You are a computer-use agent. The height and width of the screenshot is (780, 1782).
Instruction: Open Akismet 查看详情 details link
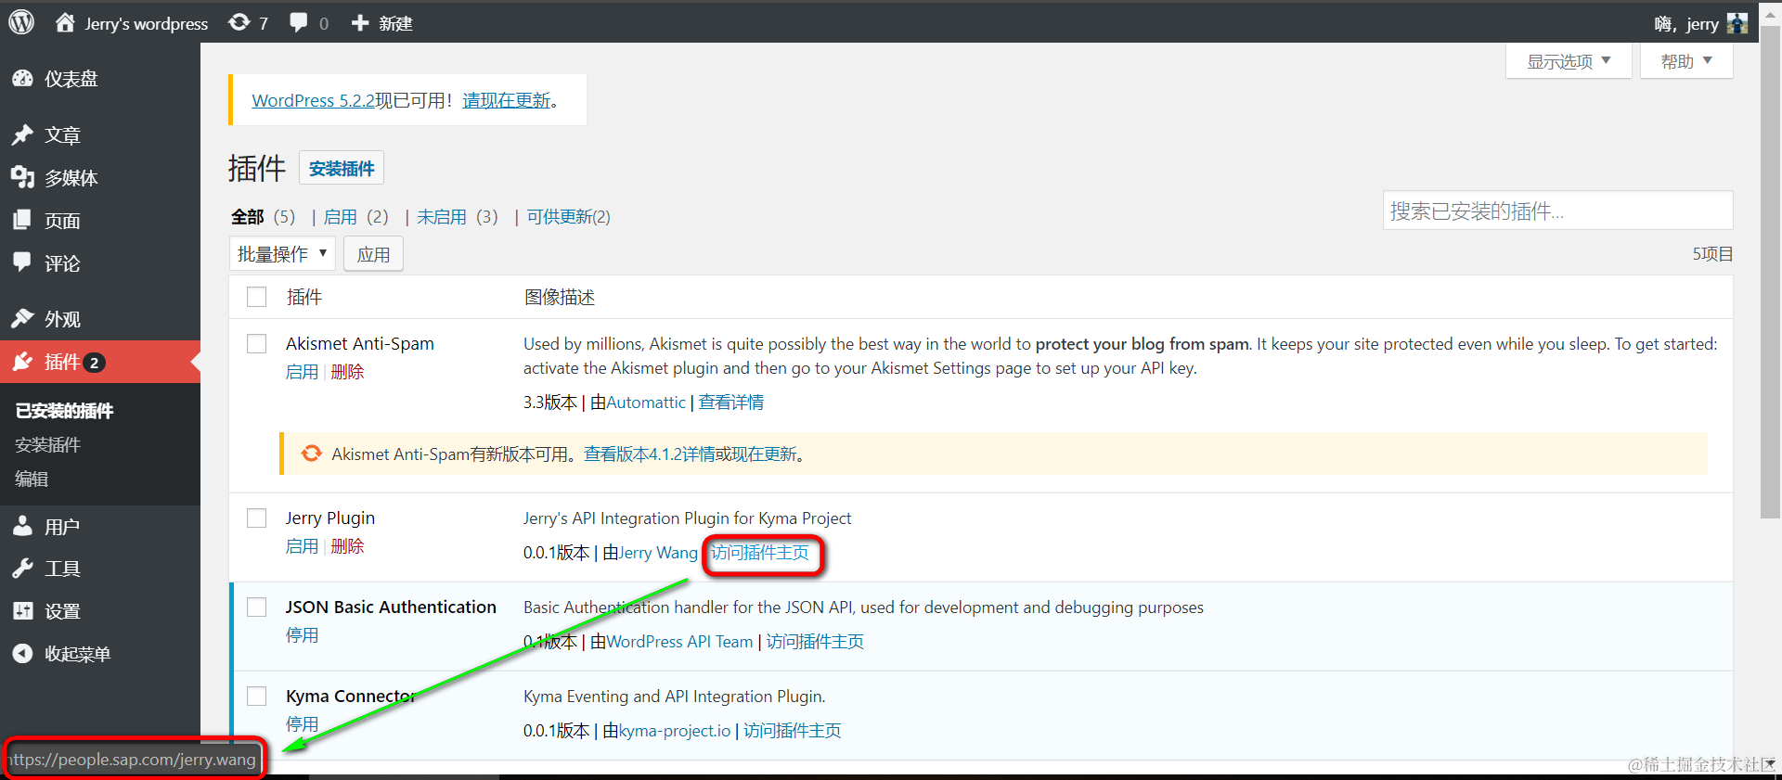pos(731,403)
